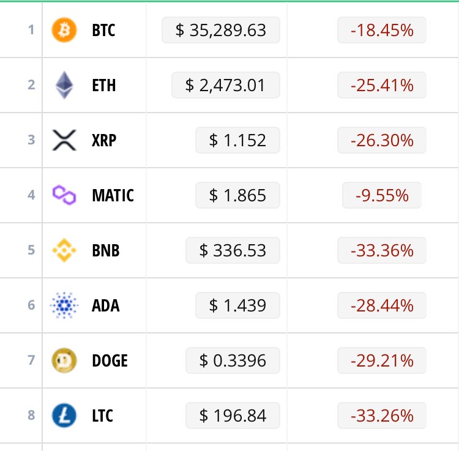Click the $ 2,473.01 price badge
The image size is (459, 451).
click(x=226, y=85)
